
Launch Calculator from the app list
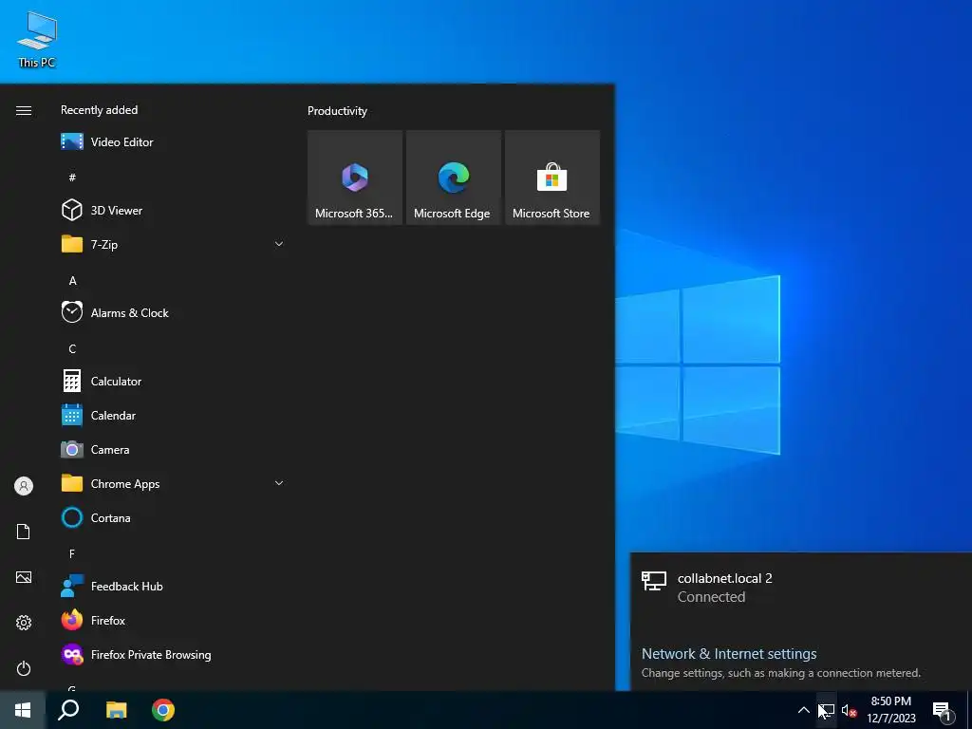173,382
